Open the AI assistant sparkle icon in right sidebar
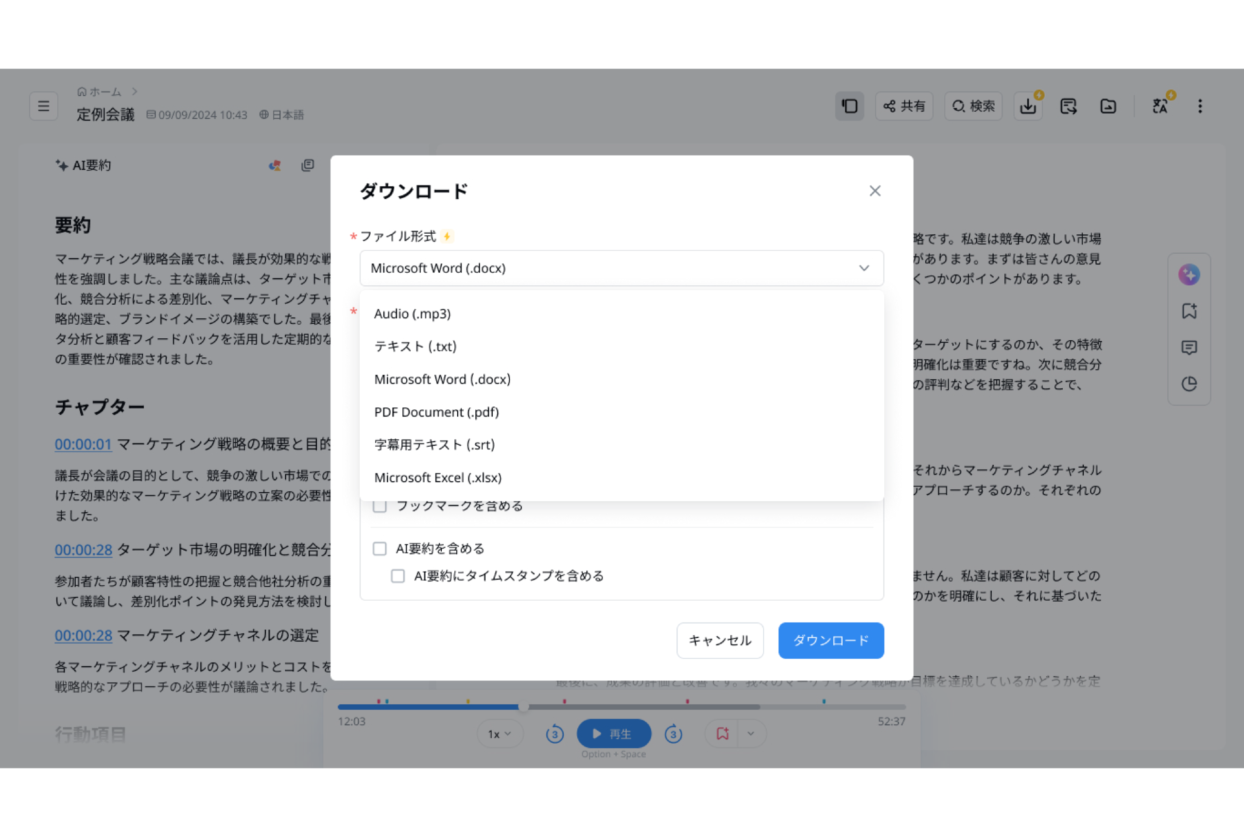1244x837 pixels. (1189, 275)
